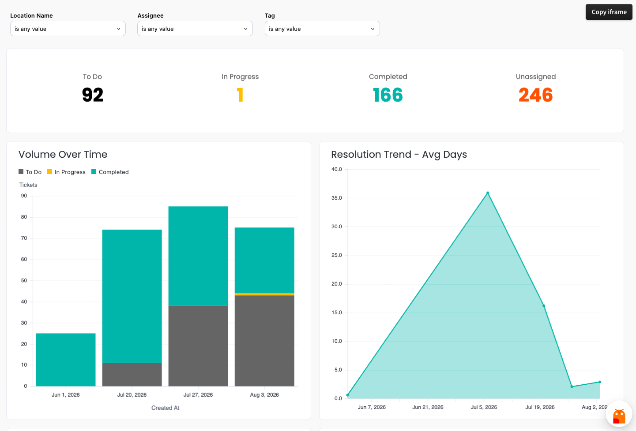
Task: Click the Unassigned count 246
Action: point(536,95)
